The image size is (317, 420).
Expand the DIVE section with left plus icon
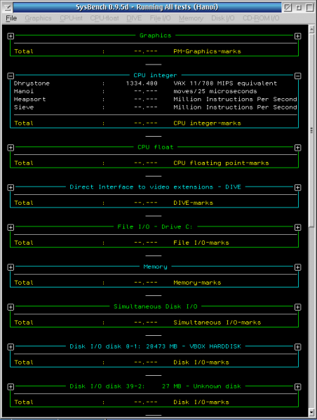click(x=11, y=187)
